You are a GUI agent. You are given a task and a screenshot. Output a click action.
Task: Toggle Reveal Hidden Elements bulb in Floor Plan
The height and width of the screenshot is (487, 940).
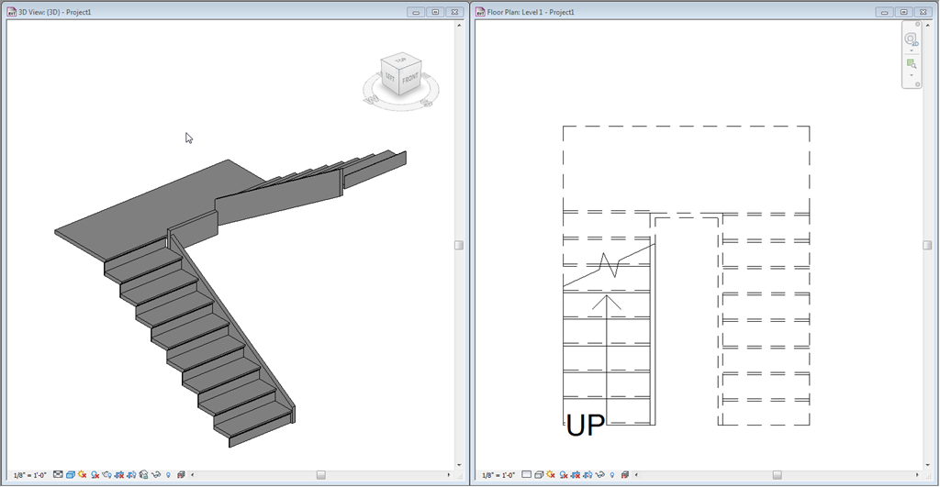pyautogui.click(x=612, y=474)
